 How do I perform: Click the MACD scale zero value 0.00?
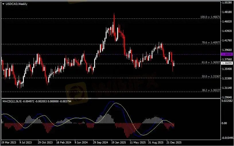224,123
